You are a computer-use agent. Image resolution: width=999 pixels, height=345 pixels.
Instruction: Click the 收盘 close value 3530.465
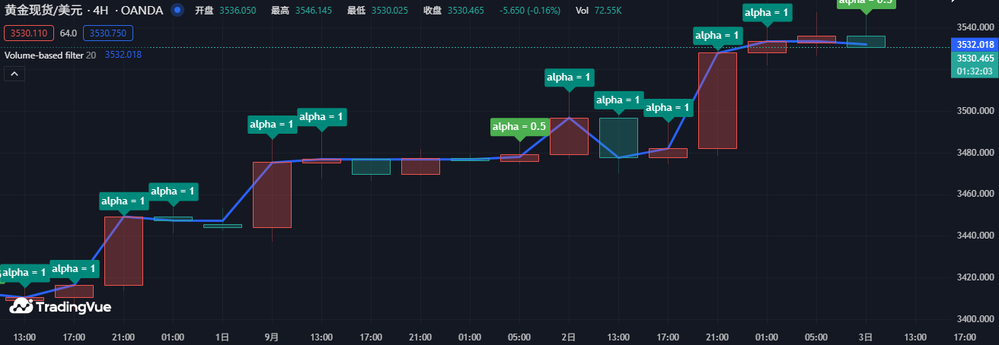(468, 11)
